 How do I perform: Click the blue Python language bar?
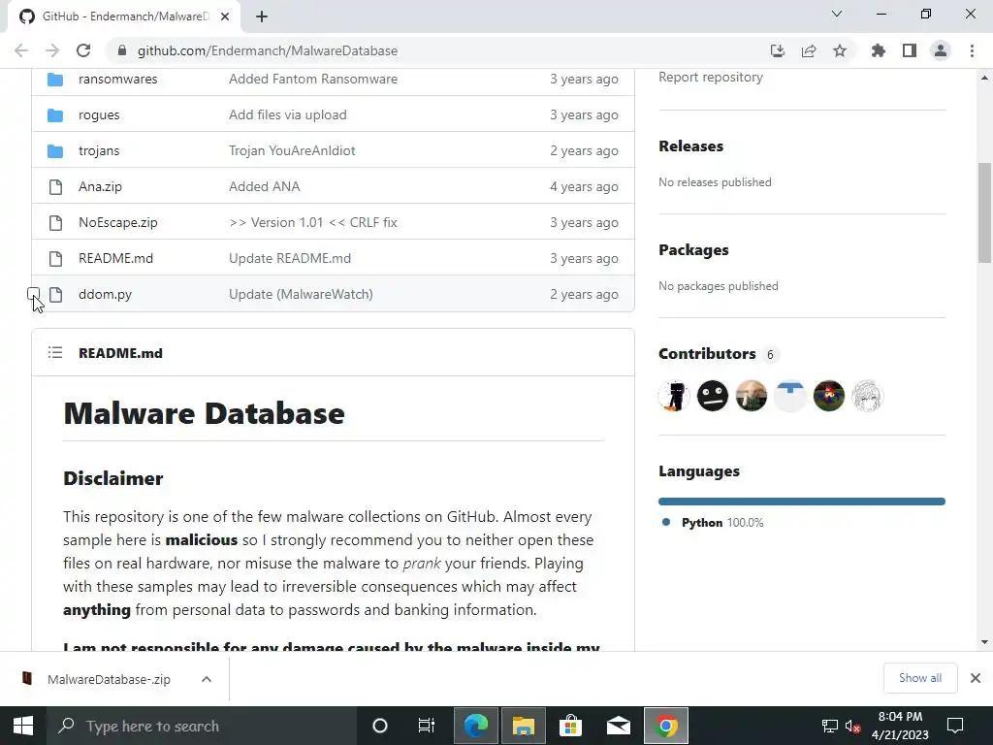click(802, 502)
